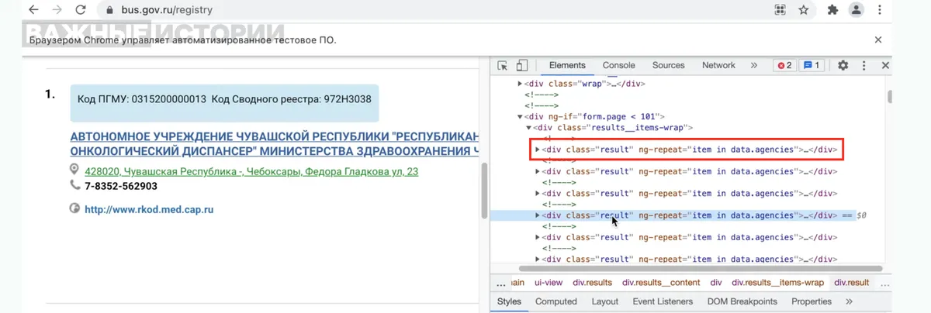Viewport: 931px width, 313px height.
Task: Open the Properties sidebar tab
Action: pos(812,301)
